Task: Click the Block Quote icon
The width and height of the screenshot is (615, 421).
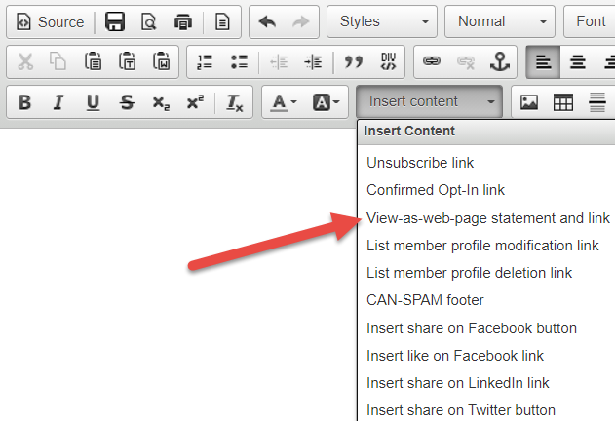Action: coord(354,62)
